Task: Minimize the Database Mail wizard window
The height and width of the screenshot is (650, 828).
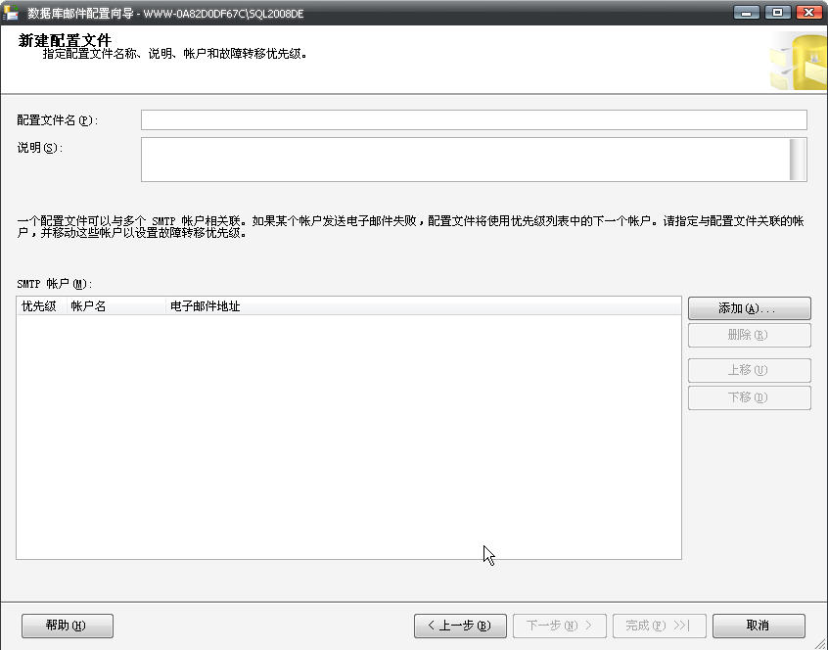Action: [x=748, y=13]
